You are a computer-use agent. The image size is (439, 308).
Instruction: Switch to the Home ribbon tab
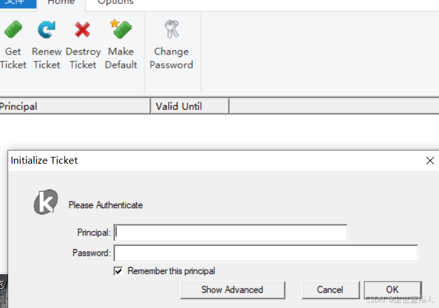(x=61, y=3)
